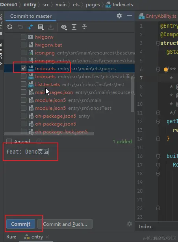Screen dimensions: 178x242
Task: Click the file list vertical scrollbar
Action: [x=133, y=94]
